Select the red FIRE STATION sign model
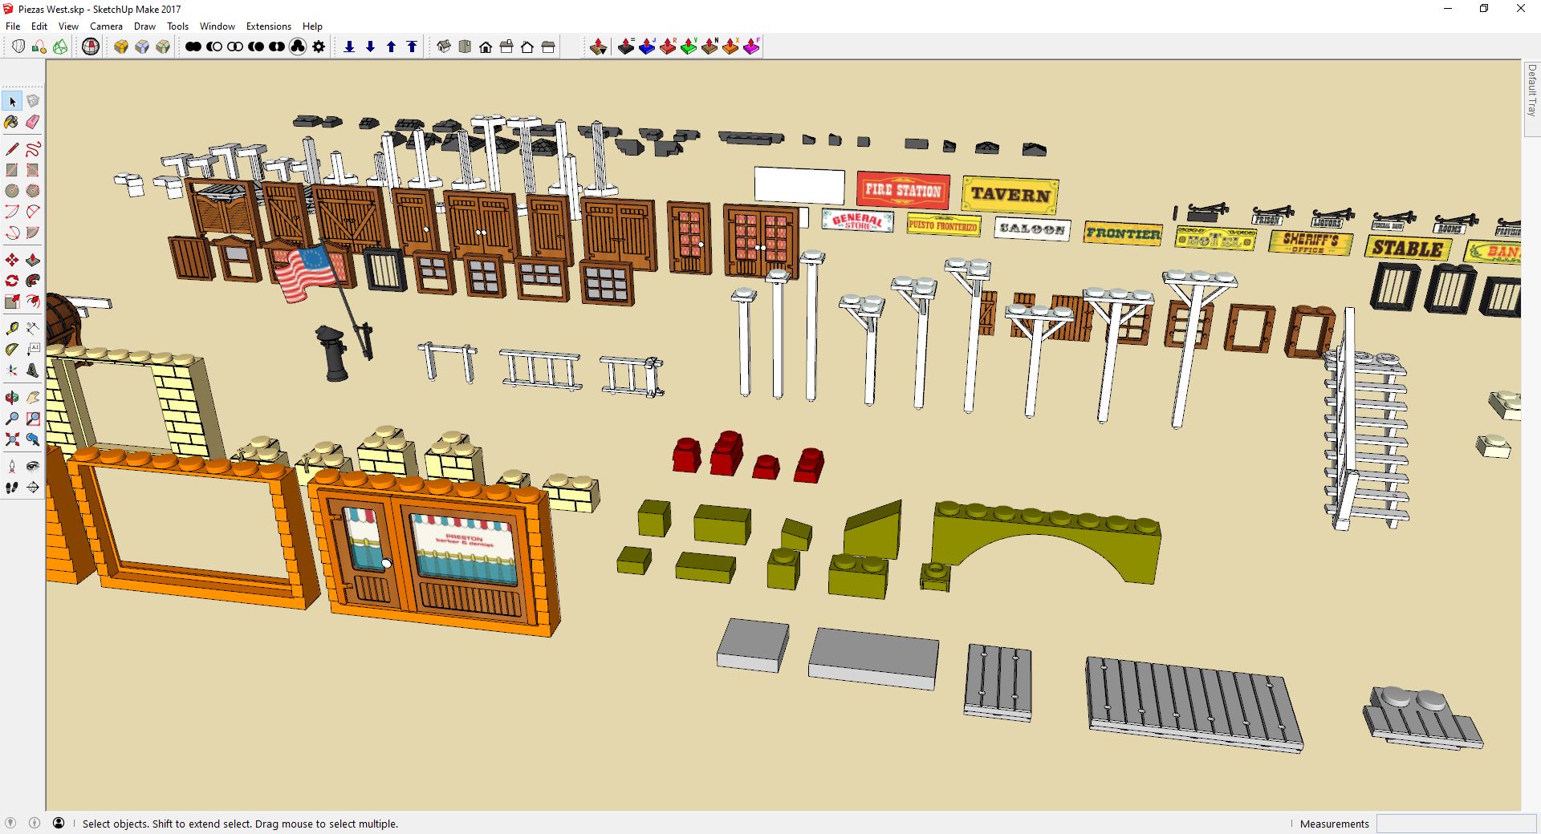Image resolution: width=1541 pixels, height=834 pixels. (903, 191)
